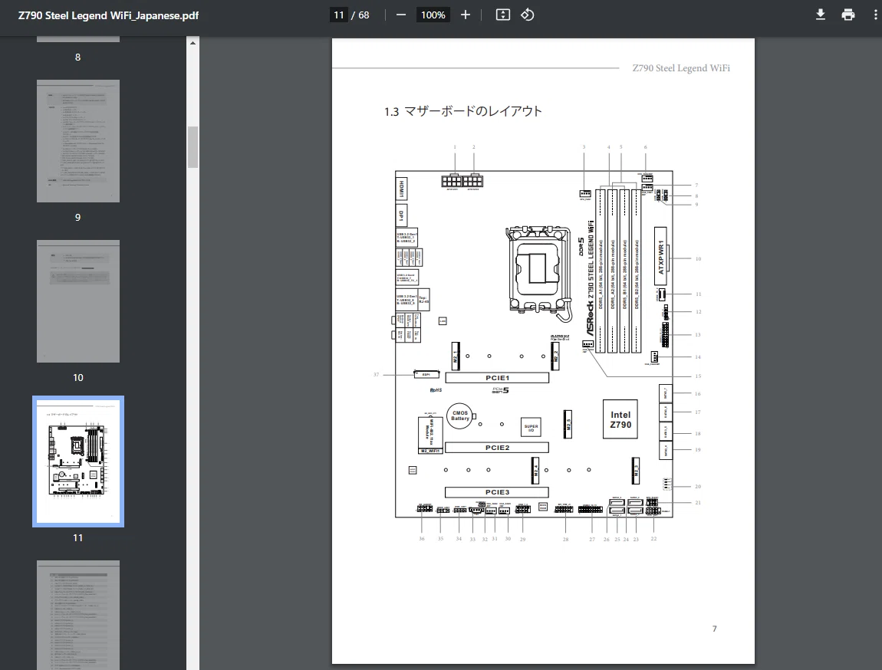
Task: Click the PCIE2 slot label
Action: click(497, 448)
